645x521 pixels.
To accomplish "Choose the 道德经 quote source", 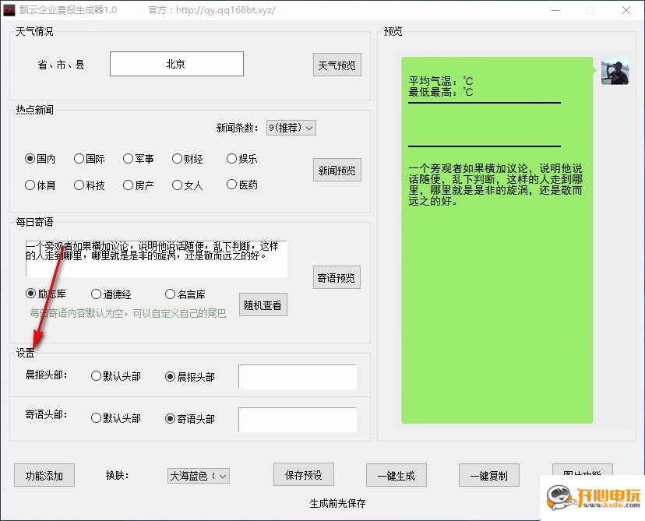I will tap(111, 294).
